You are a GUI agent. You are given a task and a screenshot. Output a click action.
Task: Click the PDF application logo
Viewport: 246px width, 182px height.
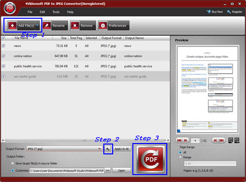(10, 8)
